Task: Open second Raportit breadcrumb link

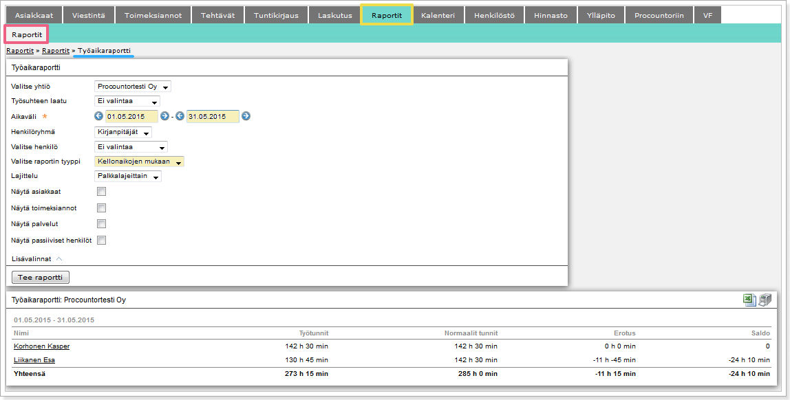Action: pos(56,51)
